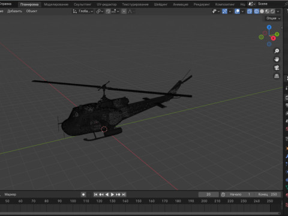Jump to the next keyframe
The image size is (288, 216).
tap(118, 194)
